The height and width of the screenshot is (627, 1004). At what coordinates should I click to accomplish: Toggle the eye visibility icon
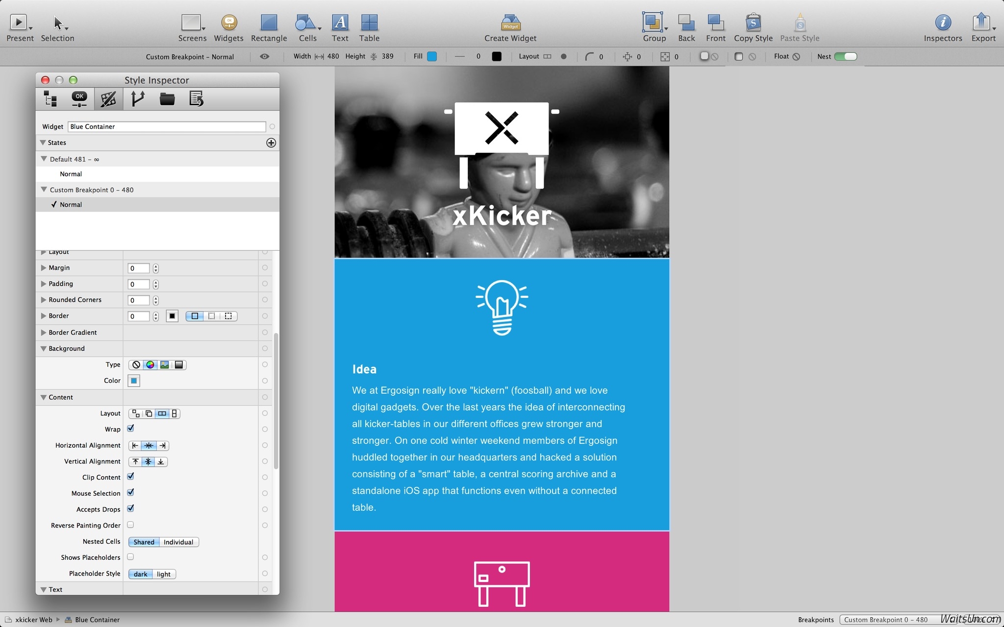[x=264, y=57]
